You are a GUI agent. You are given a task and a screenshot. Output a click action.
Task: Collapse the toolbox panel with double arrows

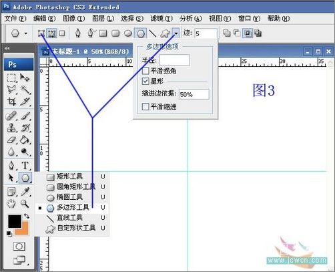pyautogui.click(x=7, y=48)
